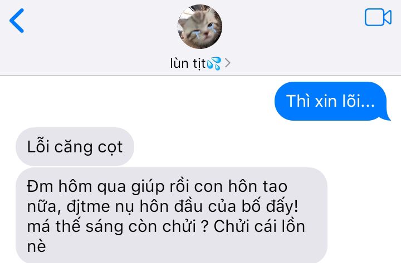Click the question mark in the long message
The height and width of the screenshot is (263, 401).
pos(204,226)
